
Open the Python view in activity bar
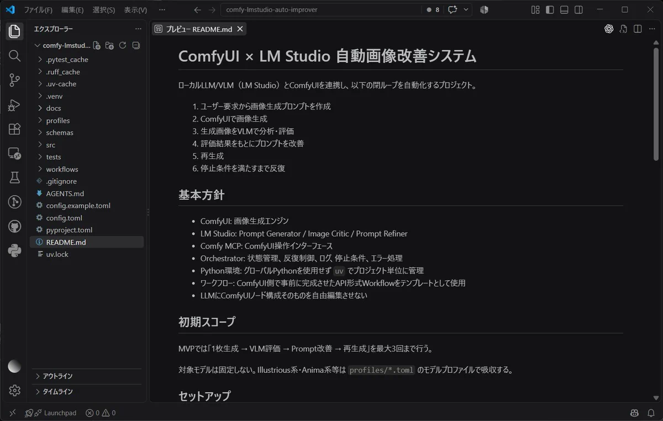tap(15, 250)
